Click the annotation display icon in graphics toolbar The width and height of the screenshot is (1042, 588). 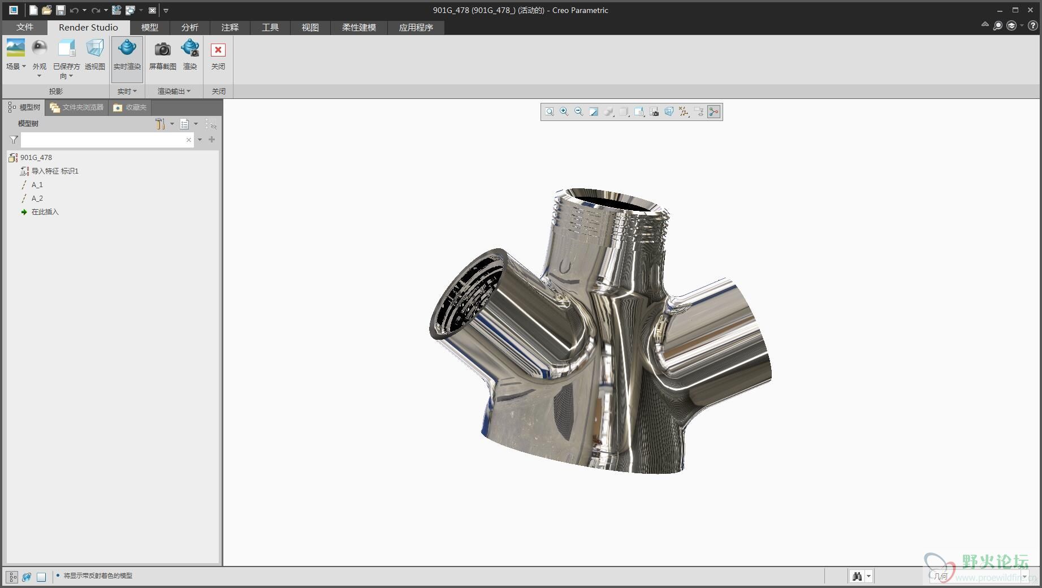pos(699,112)
